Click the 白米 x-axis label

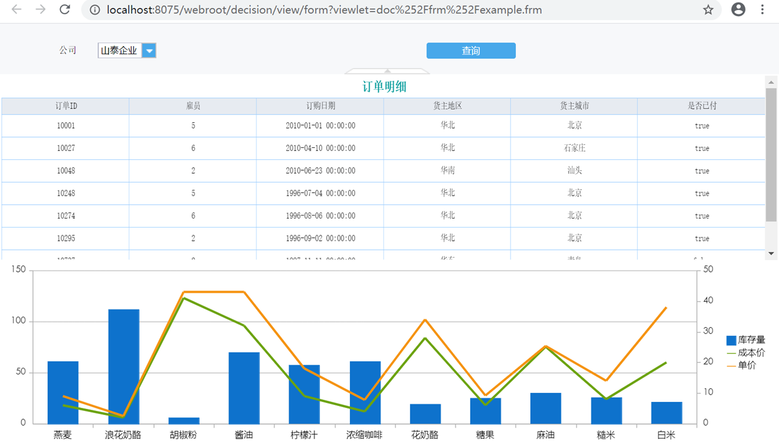[666, 435]
